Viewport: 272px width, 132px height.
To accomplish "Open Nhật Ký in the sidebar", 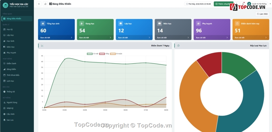I will [17, 108].
